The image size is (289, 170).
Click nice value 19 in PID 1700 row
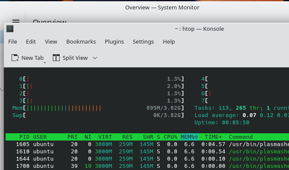(x=88, y=166)
